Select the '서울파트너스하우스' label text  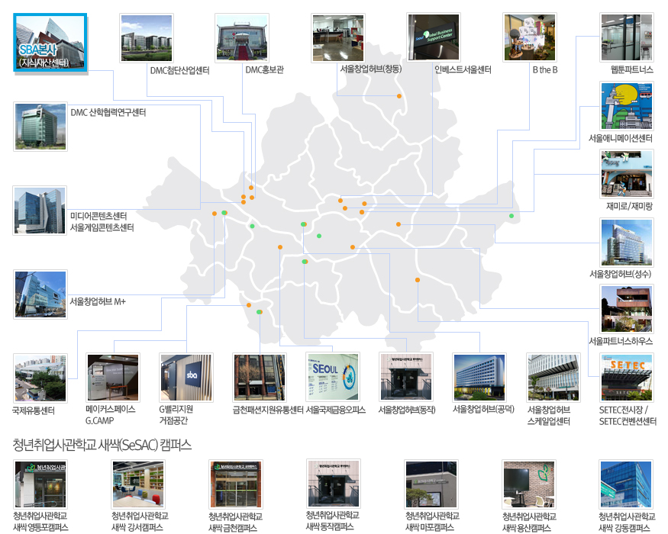pyautogui.click(x=621, y=341)
